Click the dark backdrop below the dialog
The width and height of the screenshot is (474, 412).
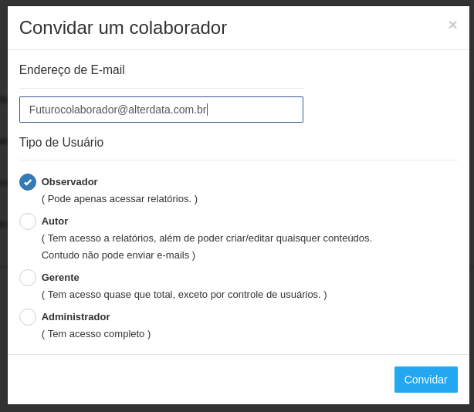point(237,408)
